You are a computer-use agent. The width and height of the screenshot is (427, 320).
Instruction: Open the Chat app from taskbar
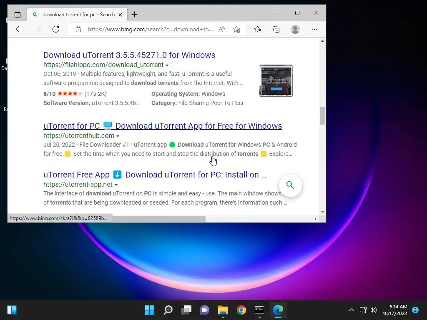tap(204, 310)
